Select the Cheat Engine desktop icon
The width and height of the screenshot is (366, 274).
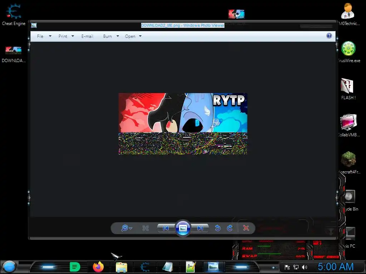[x=14, y=14]
